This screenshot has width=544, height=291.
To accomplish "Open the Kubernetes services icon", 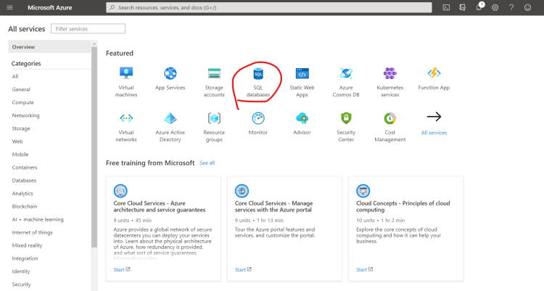I will click(x=390, y=73).
